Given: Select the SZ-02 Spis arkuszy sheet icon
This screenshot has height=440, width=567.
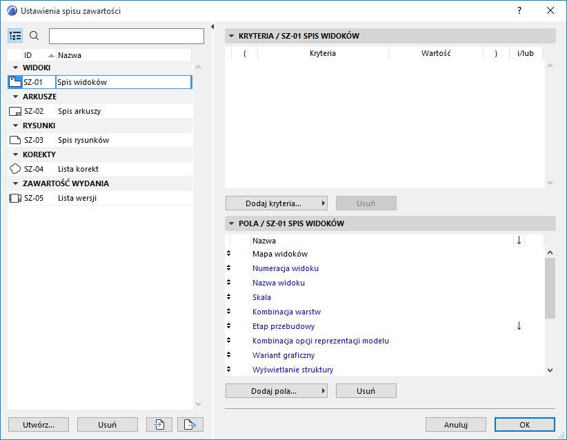Looking at the screenshot, I should coord(15,111).
